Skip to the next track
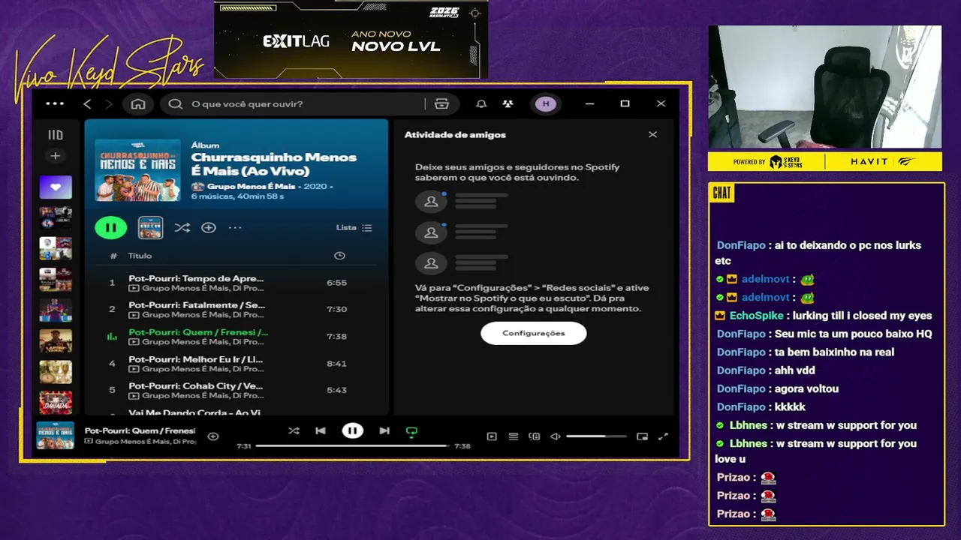961x540 pixels. (x=384, y=431)
